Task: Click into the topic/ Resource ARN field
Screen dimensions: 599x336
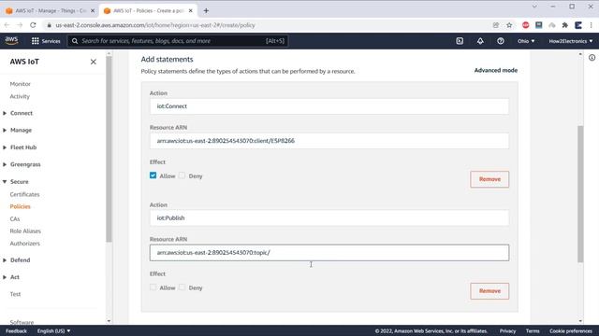Action: [329, 253]
